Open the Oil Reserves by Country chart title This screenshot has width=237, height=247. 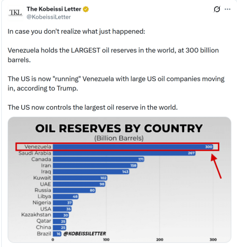pos(119,128)
